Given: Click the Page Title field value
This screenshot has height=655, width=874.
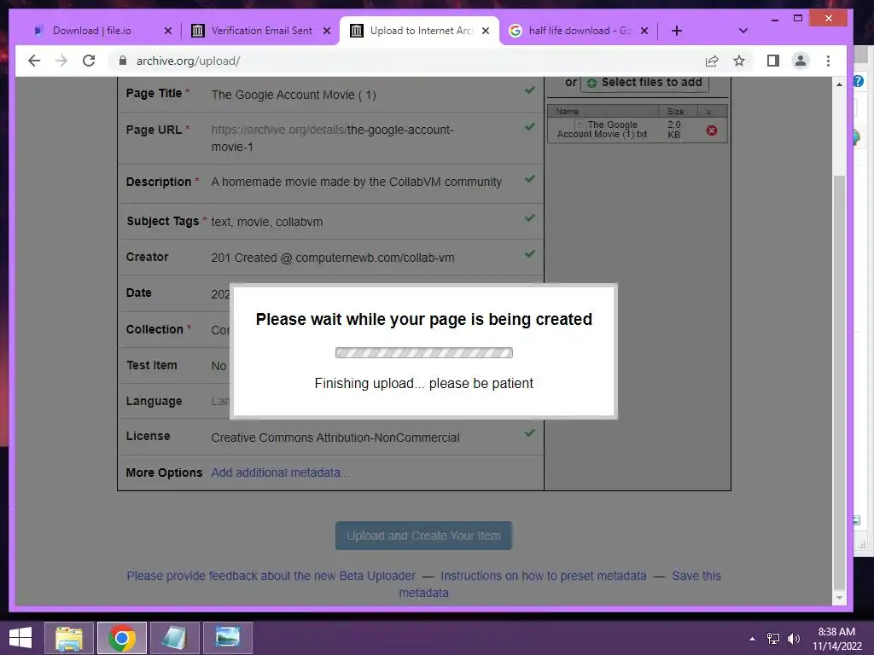Looking at the screenshot, I should (294, 95).
